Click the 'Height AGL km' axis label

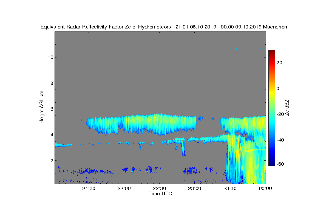(x=42, y=108)
